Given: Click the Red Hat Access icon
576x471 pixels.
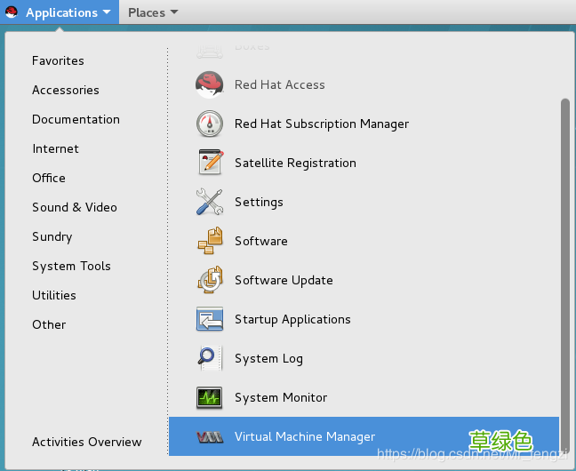Looking at the screenshot, I should [210, 84].
